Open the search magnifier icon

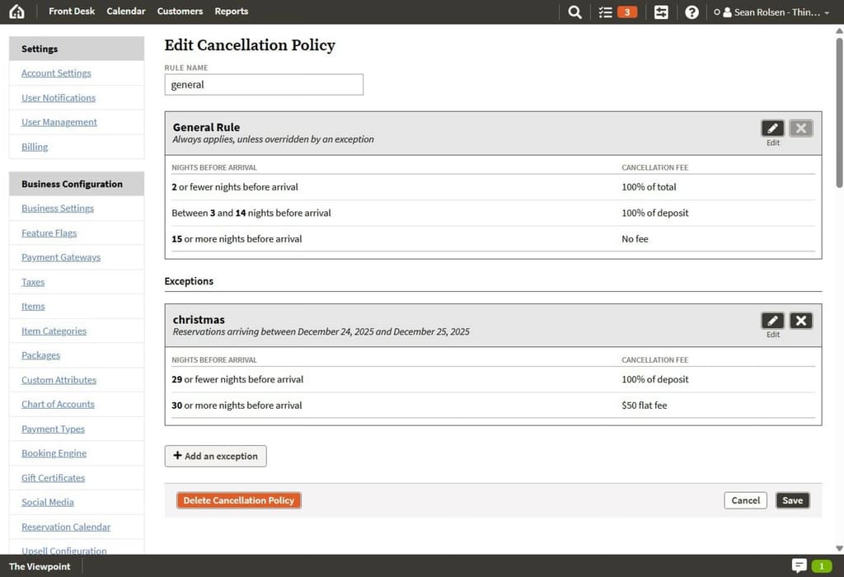[x=574, y=12]
